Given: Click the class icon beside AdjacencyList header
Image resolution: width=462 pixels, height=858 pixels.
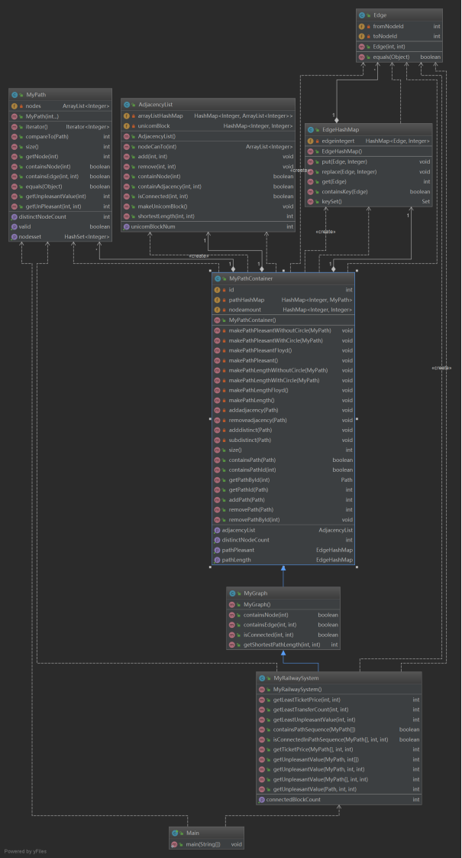Looking at the screenshot, I should 127,105.
